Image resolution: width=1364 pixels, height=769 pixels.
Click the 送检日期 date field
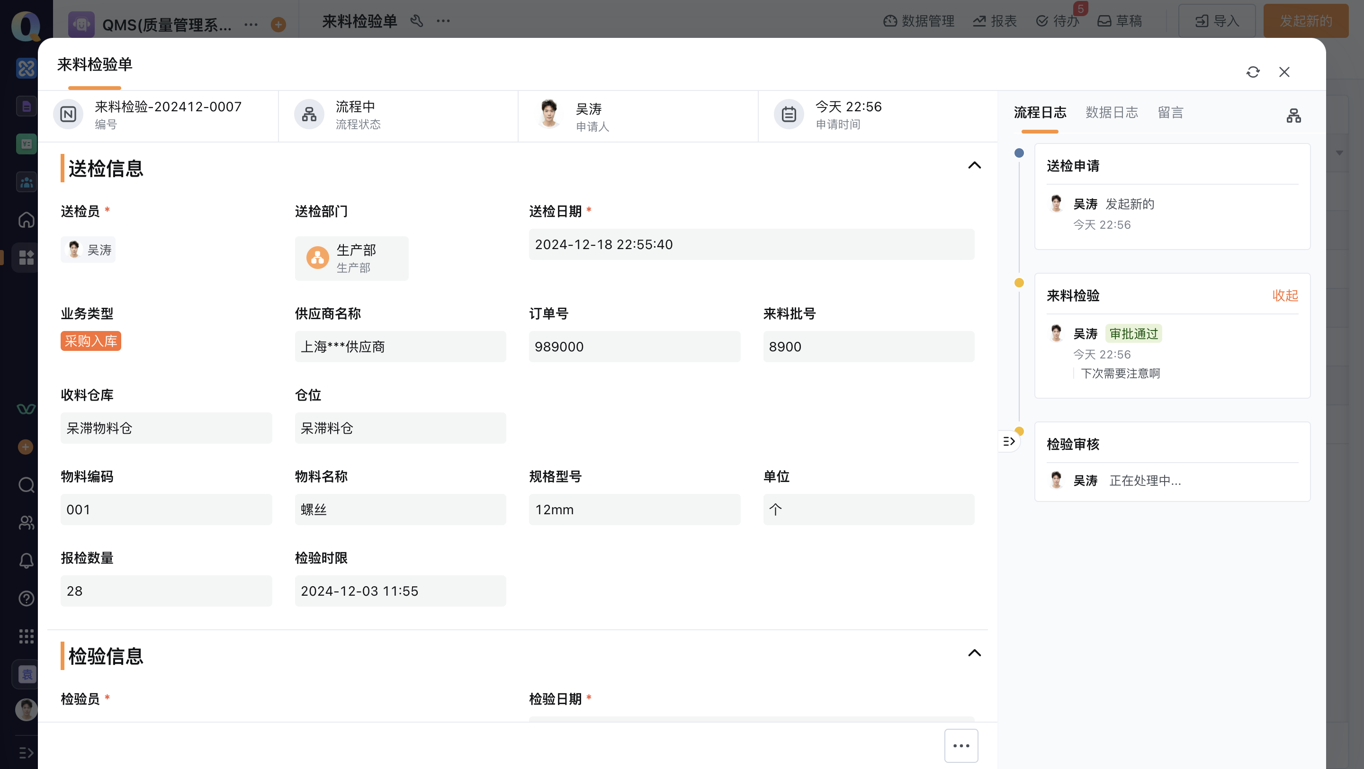[751, 244]
